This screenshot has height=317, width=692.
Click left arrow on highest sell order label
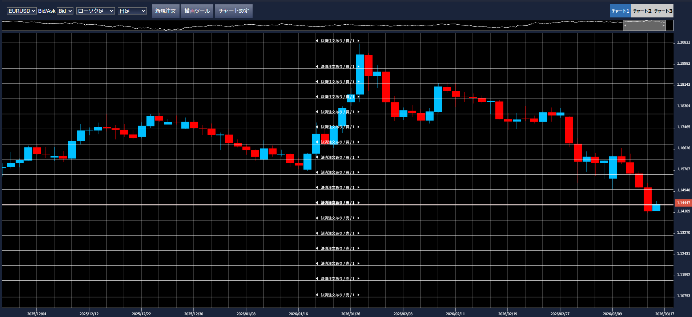coord(317,218)
